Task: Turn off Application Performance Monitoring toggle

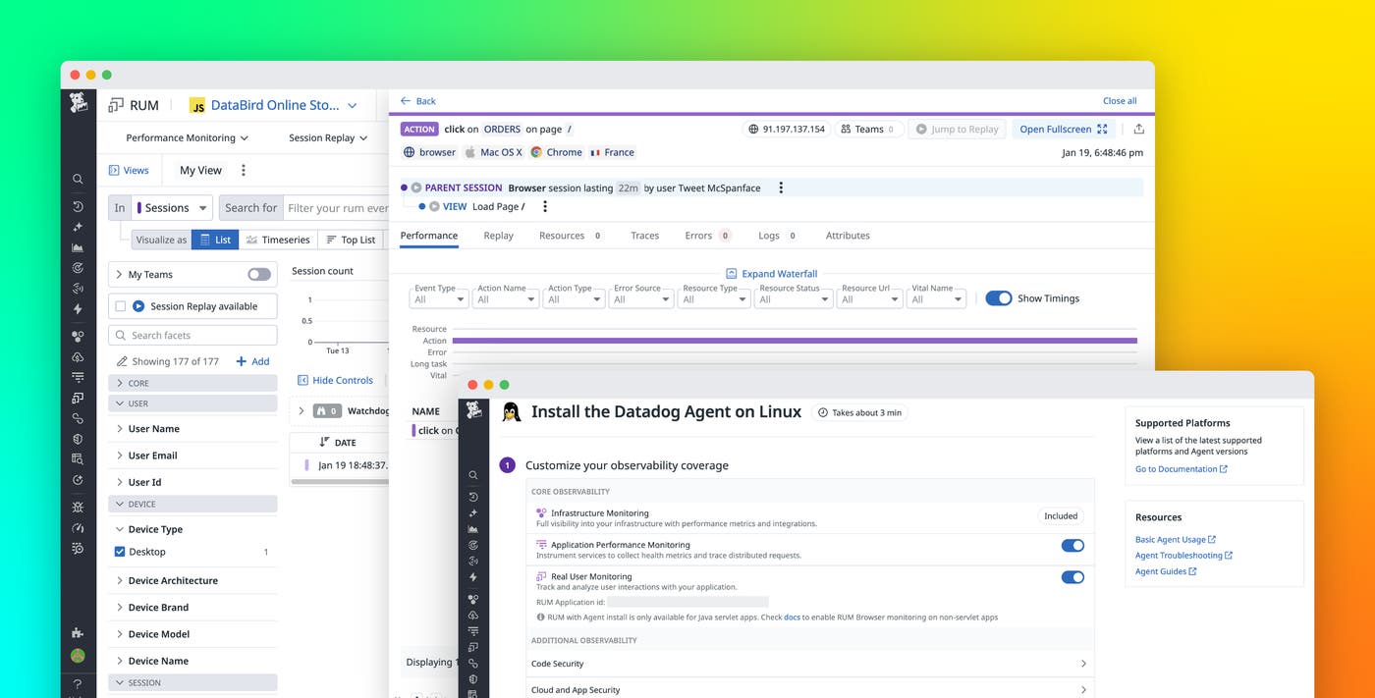Action: tap(1072, 546)
